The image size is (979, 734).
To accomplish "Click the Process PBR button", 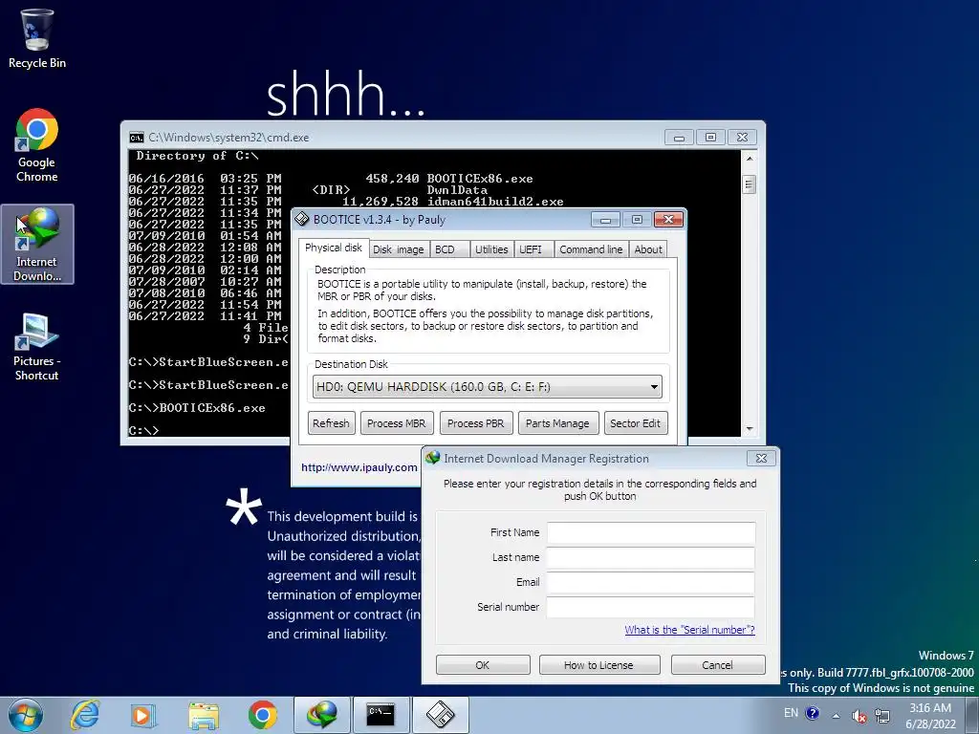I will (x=476, y=423).
